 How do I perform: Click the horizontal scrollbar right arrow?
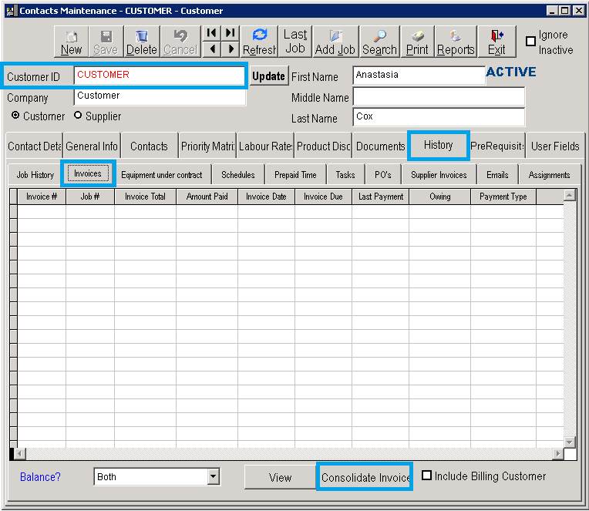557,453
